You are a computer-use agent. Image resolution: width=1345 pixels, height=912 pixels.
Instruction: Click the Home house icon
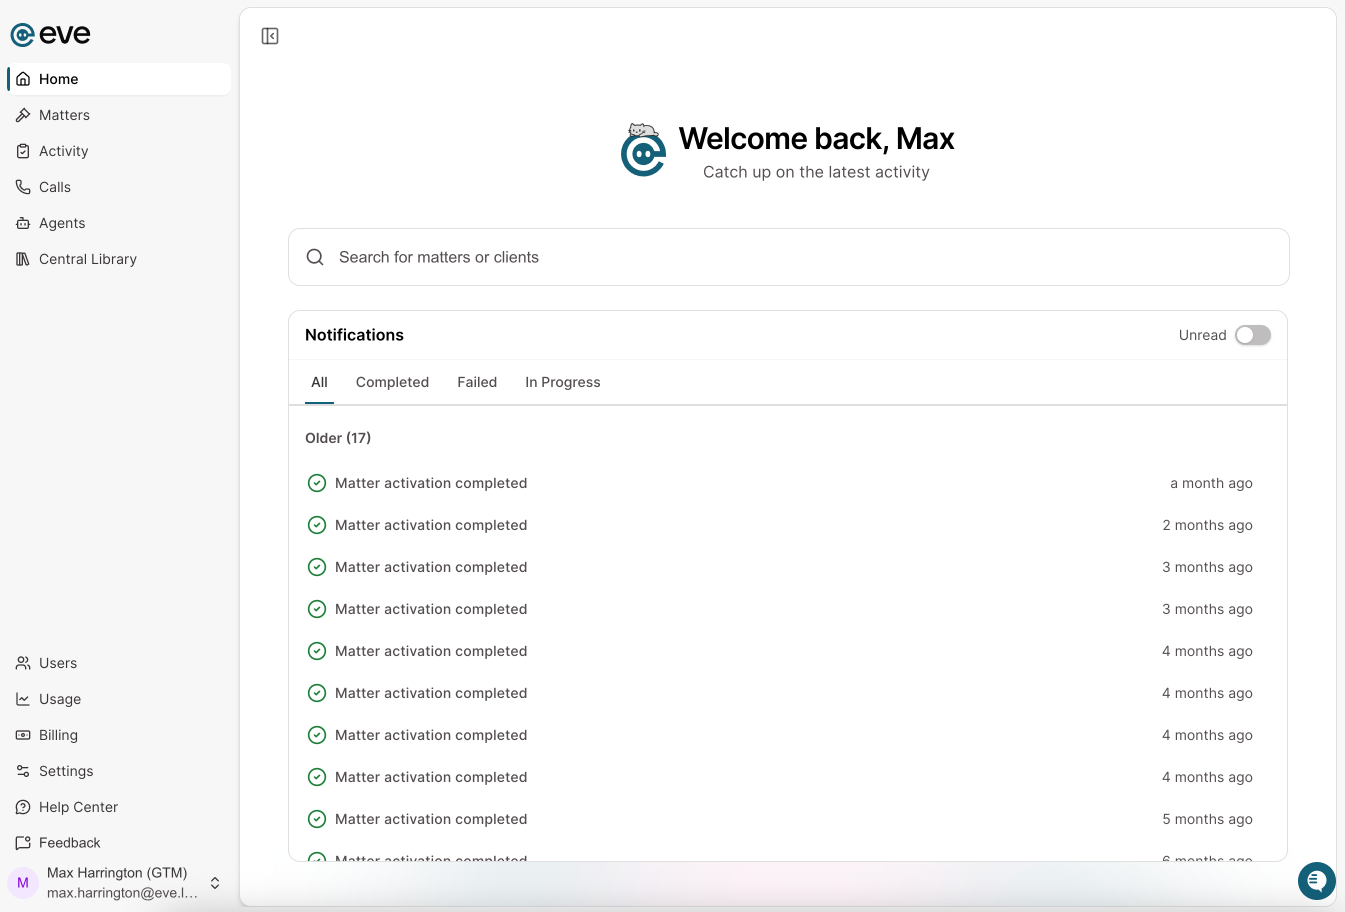(23, 78)
